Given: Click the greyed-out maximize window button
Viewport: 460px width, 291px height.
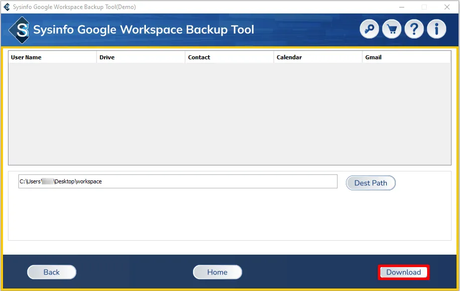Looking at the screenshot, I should [424, 7].
